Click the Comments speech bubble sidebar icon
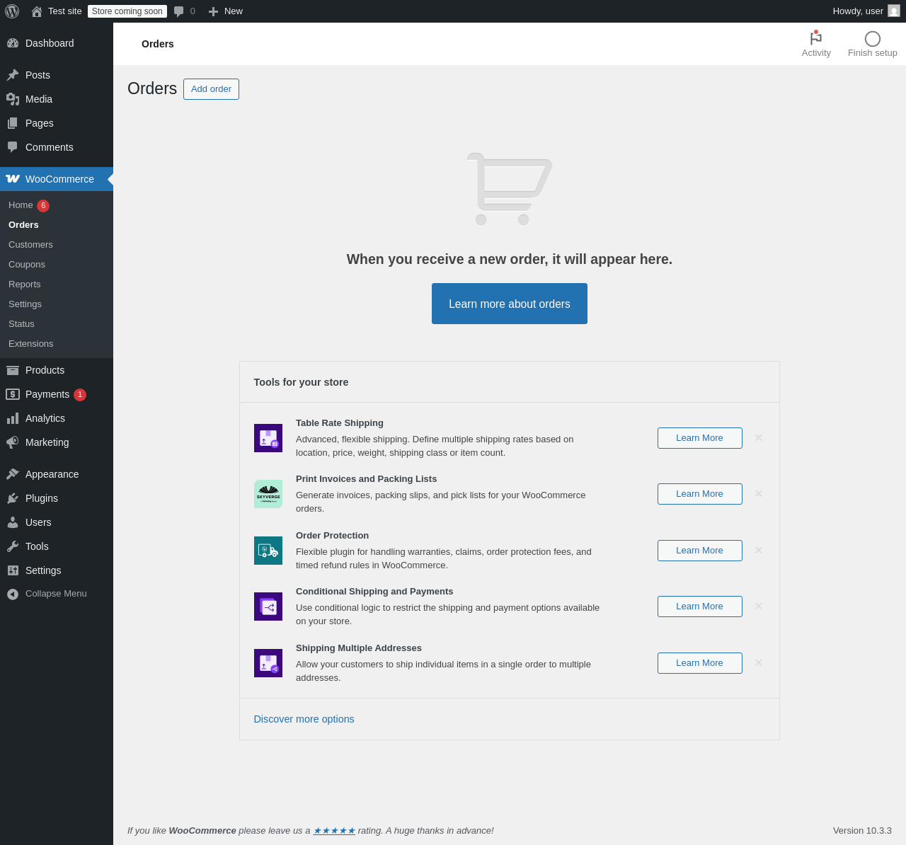 pos(13,147)
